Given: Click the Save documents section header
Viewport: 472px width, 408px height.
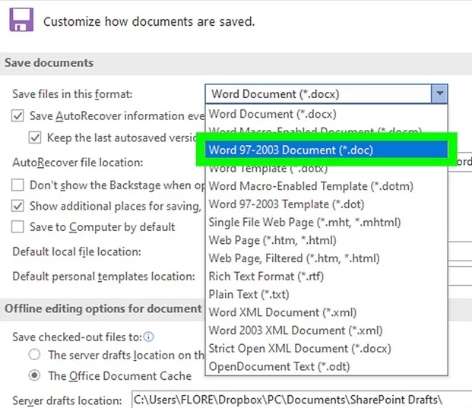Looking at the screenshot, I should (49, 63).
